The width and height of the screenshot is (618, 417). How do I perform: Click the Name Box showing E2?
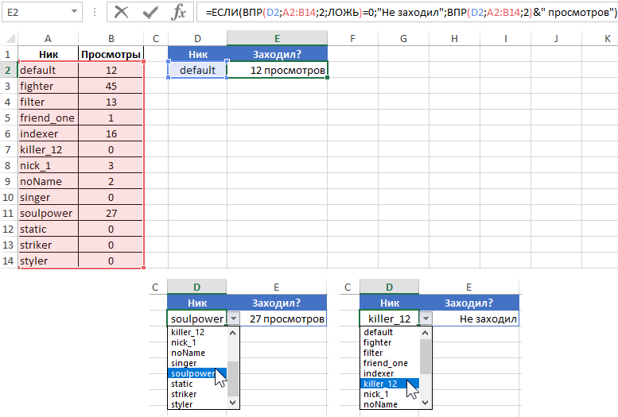tap(32, 13)
